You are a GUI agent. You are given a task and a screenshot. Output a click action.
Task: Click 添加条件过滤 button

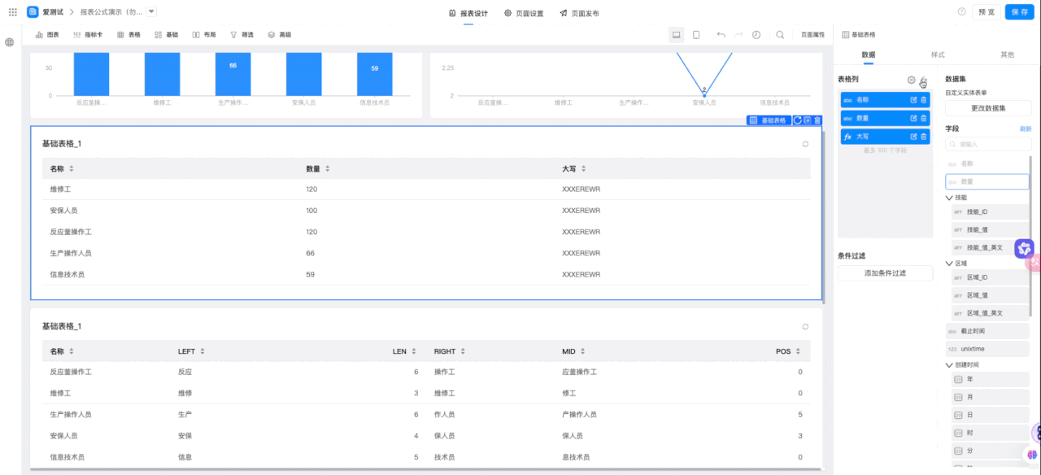pos(885,273)
